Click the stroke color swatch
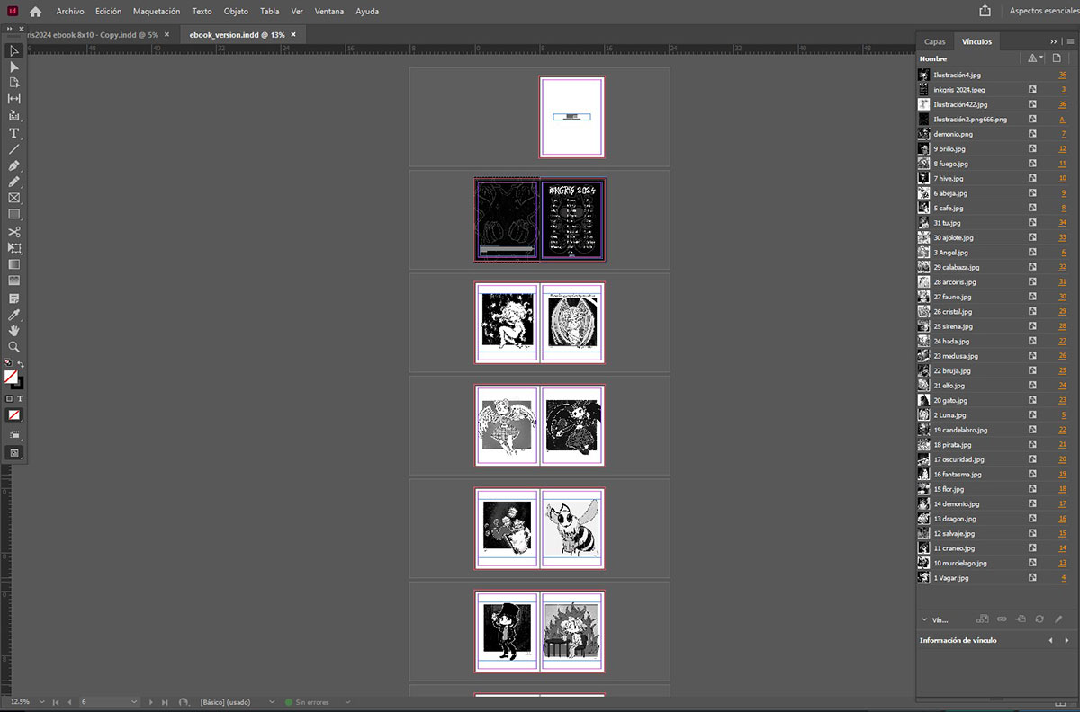This screenshot has height=712, width=1080. pos(18,383)
